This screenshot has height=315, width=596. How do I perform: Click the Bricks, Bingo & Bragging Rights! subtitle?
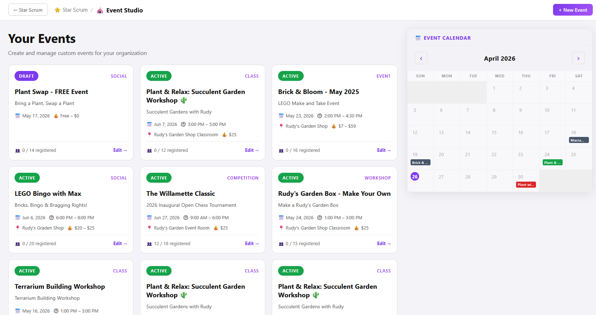pyautogui.click(x=51, y=205)
